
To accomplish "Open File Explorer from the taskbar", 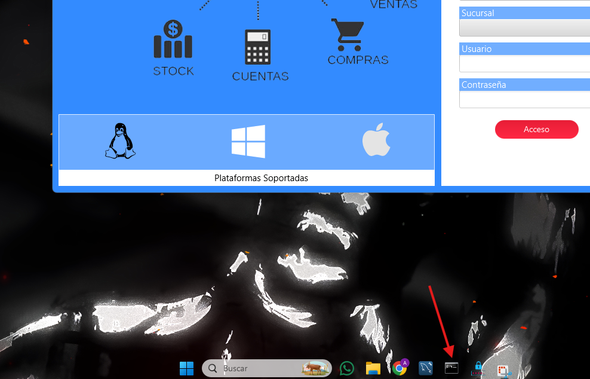I will point(373,368).
